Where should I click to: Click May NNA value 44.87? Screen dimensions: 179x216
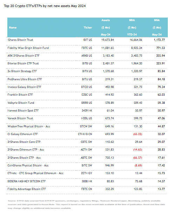pos(161,126)
